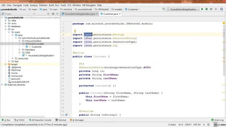Screen dimensions: 226x127
Task: Click the scroll-from-source crosshair icon
Action: [x=48, y=14]
